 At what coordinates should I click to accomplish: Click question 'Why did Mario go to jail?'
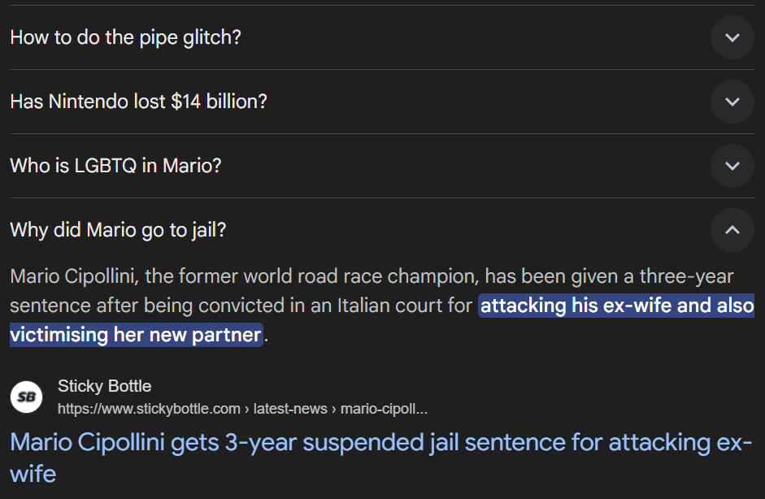click(x=118, y=230)
